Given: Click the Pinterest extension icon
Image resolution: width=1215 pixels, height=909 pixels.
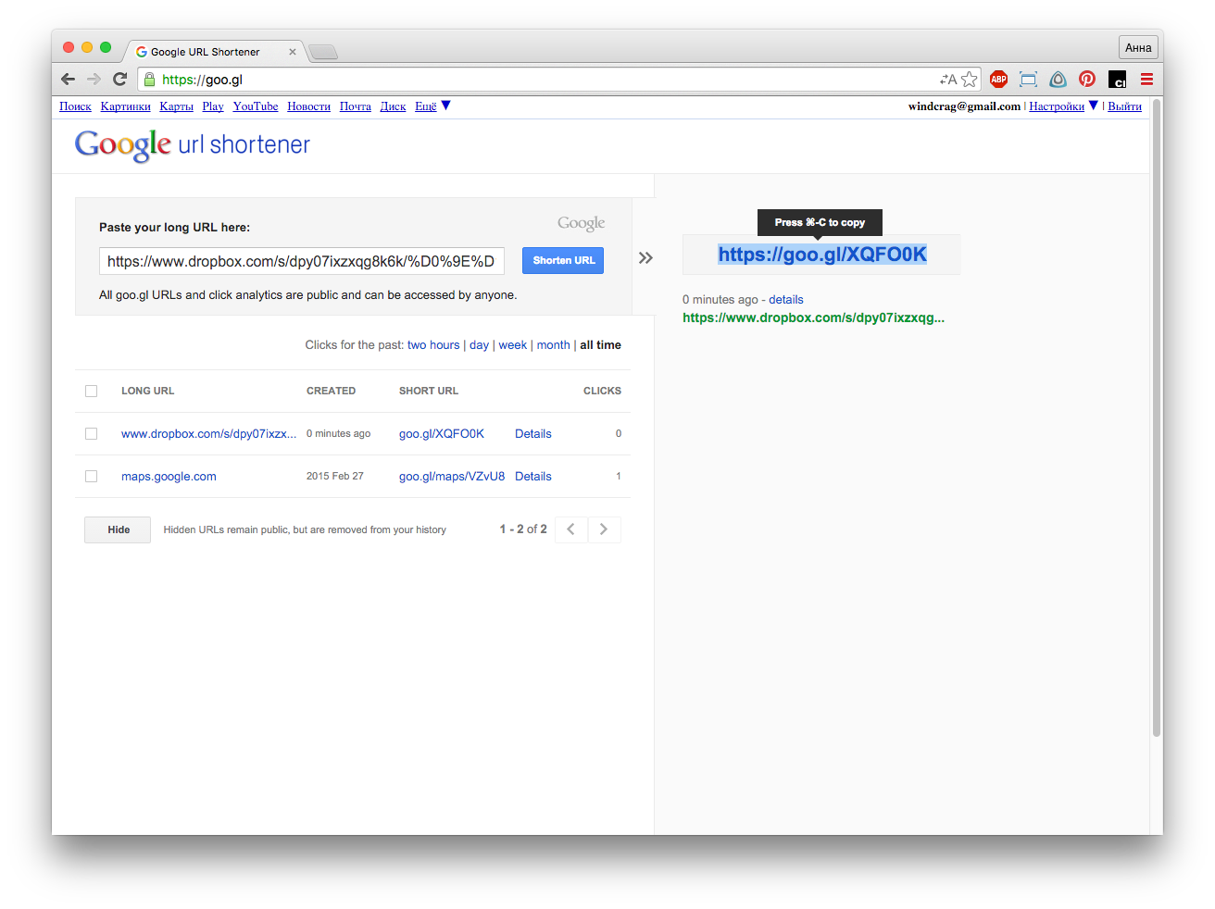Looking at the screenshot, I should pos(1087,80).
